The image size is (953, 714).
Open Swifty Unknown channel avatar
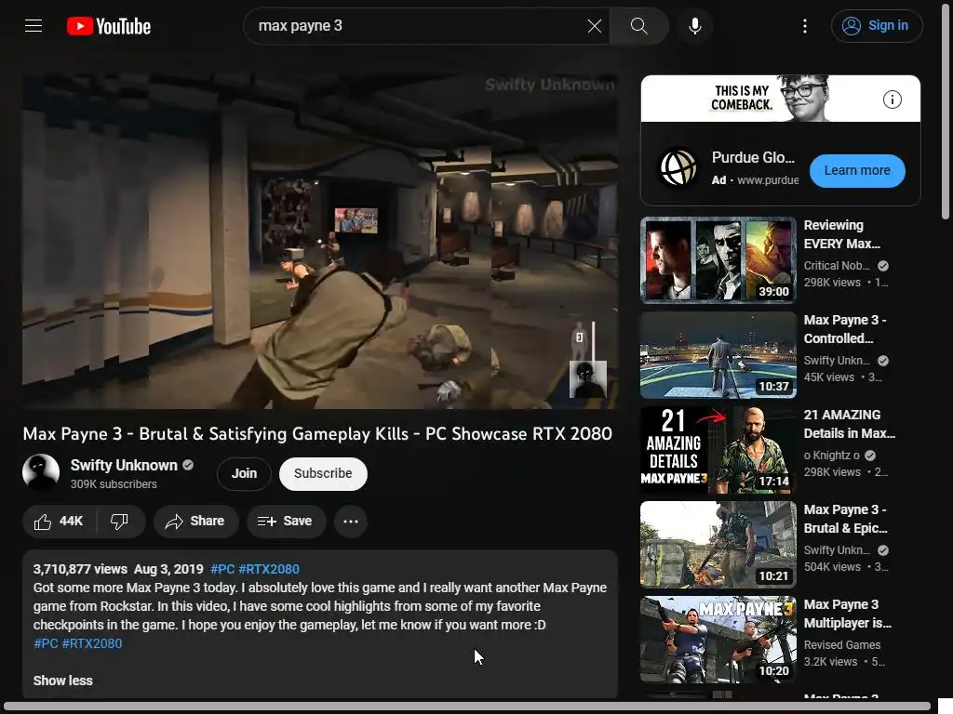point(41,471)
